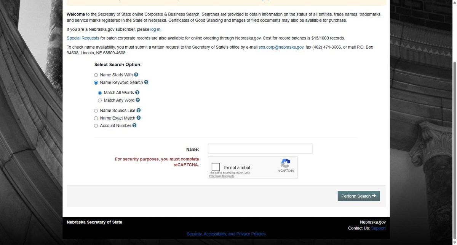Click the Select Search Option heading
The image size is (457, 245).
pyautogui.click(x=118, y=65)
